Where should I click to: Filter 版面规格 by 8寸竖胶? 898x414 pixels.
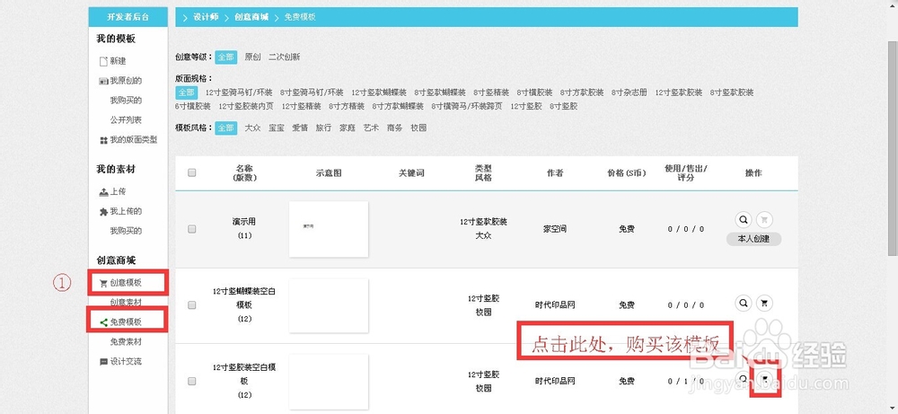(x=564, y=107)
